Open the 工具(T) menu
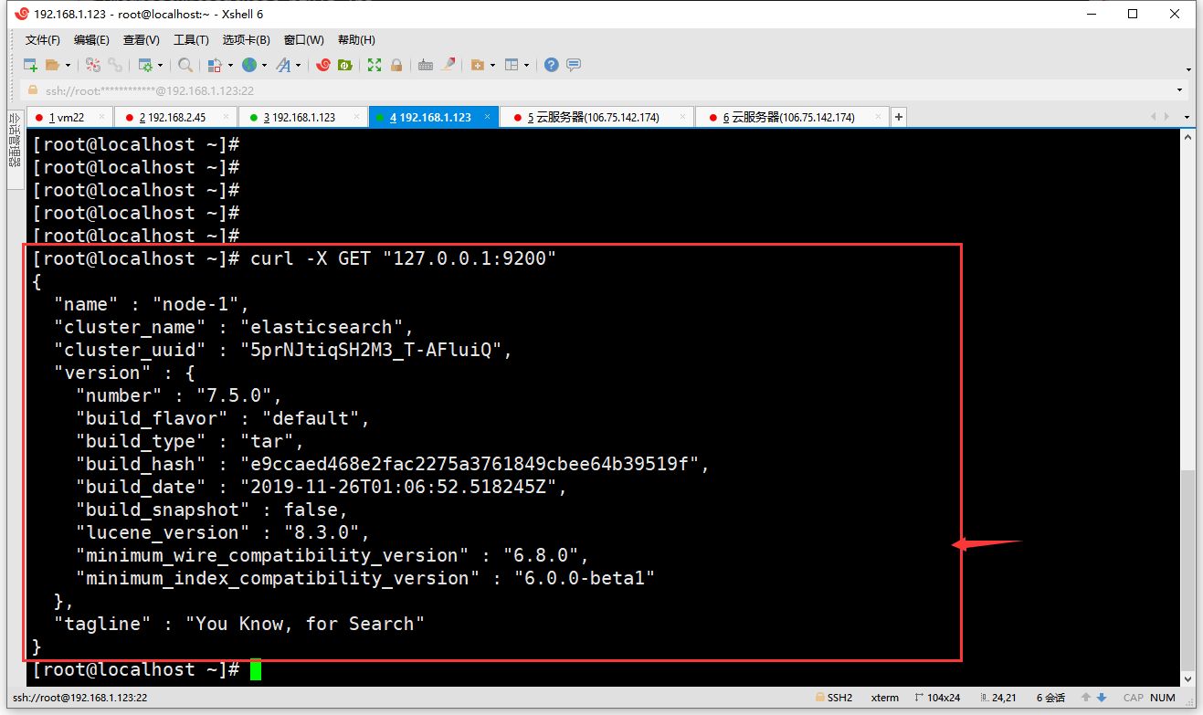Image resolution: width=1203 pixels, height=715 pixels. click(191, 40)
